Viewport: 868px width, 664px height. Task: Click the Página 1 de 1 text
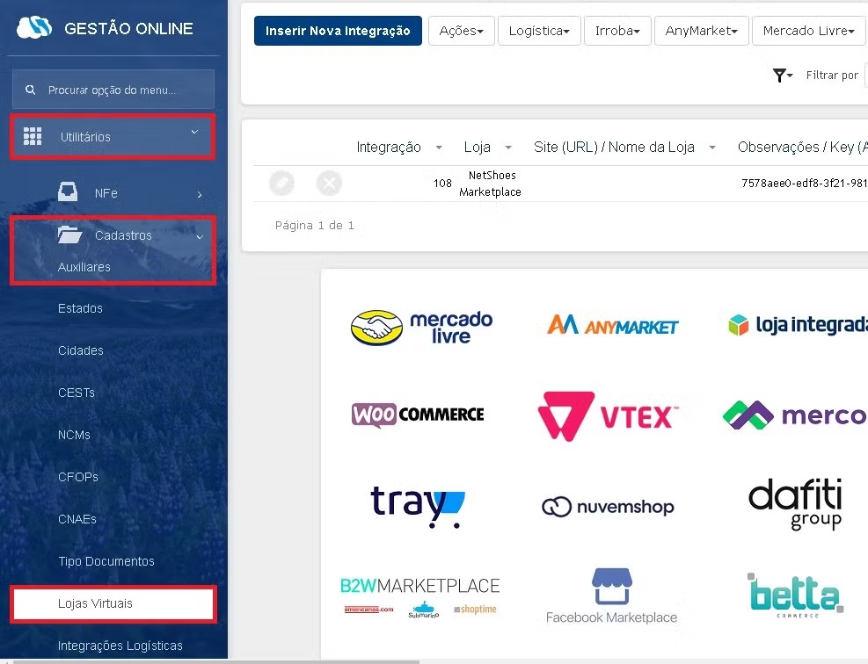(315, 225)
